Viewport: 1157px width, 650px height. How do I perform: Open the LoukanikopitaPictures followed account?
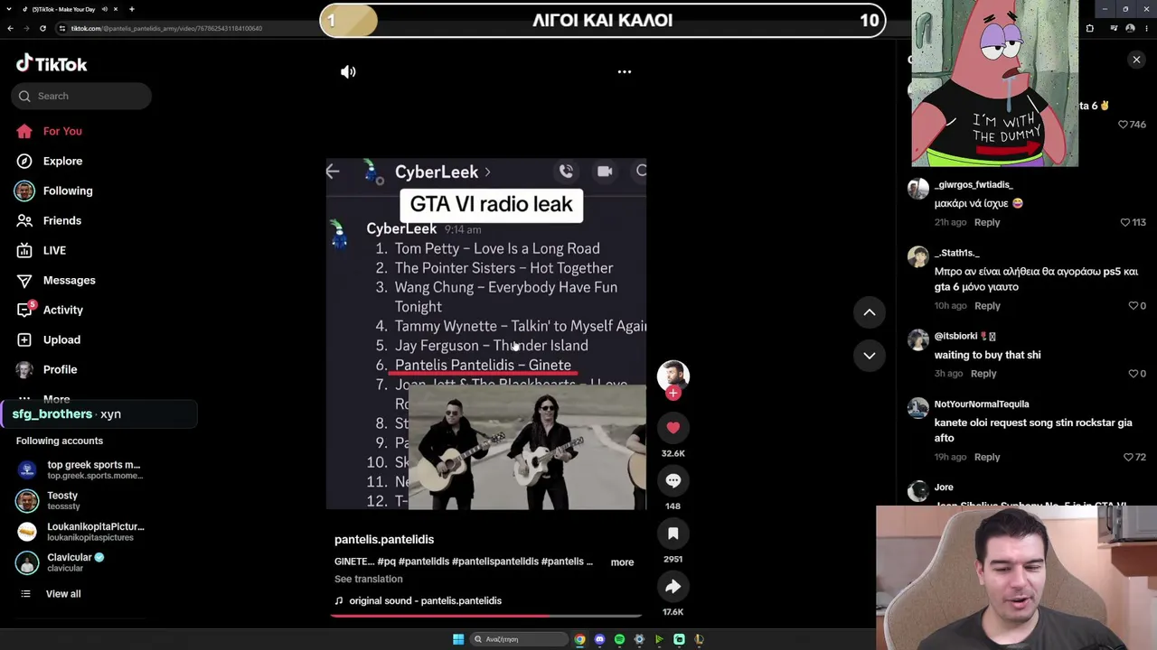(x=81, y=531)
